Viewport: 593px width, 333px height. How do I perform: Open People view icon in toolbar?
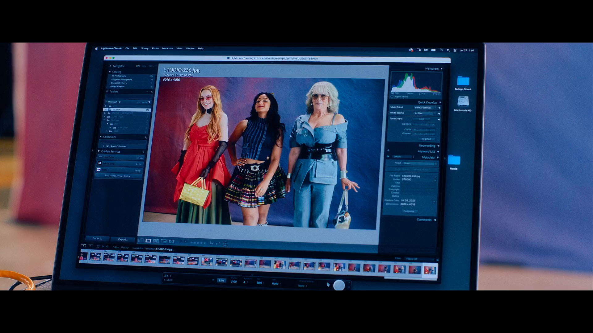click(172, 242)
